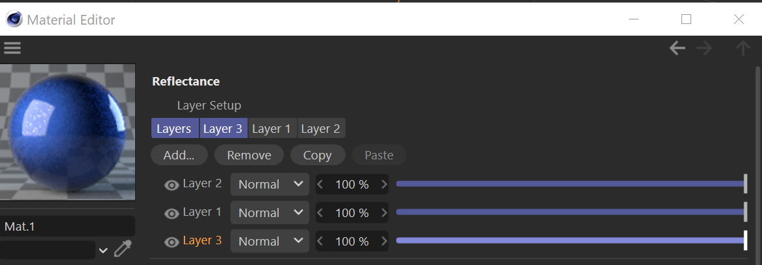Click the Cinema 4D logo icon
The width and height of the screenshot is (762, 265).
14,19
